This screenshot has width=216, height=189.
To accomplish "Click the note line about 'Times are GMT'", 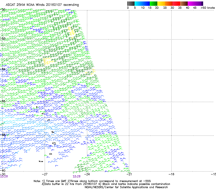I will pos(92,181).
